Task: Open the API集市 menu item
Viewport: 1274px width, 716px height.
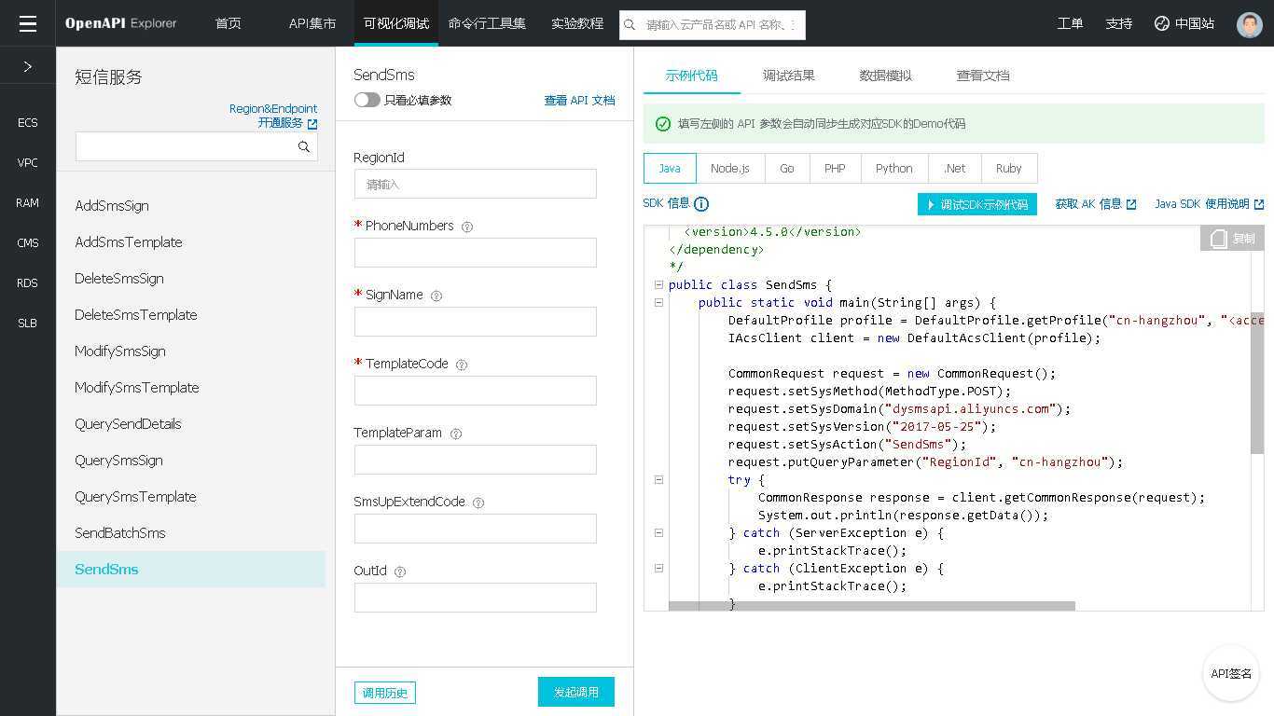Action: 312,23
